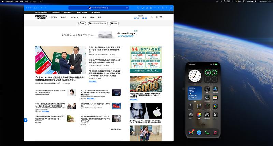Click the site search magnifier icon
The height and width of the screenshot is (146, 273).
(152, 17)
